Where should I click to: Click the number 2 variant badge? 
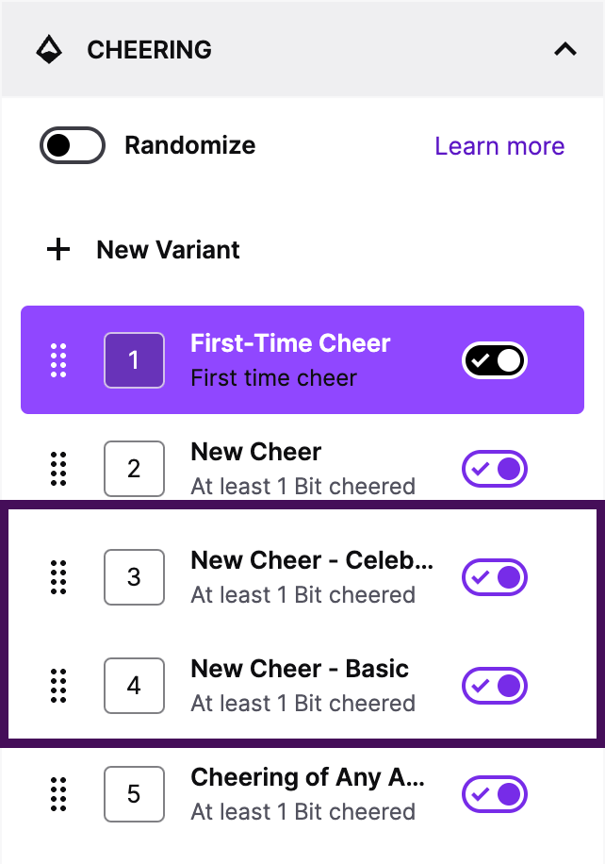point(134,469)
